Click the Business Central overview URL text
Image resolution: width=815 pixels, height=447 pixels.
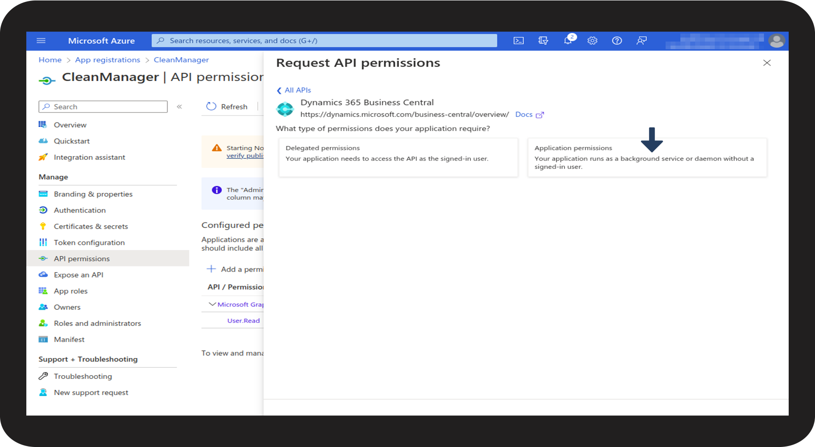click(405, 115)
